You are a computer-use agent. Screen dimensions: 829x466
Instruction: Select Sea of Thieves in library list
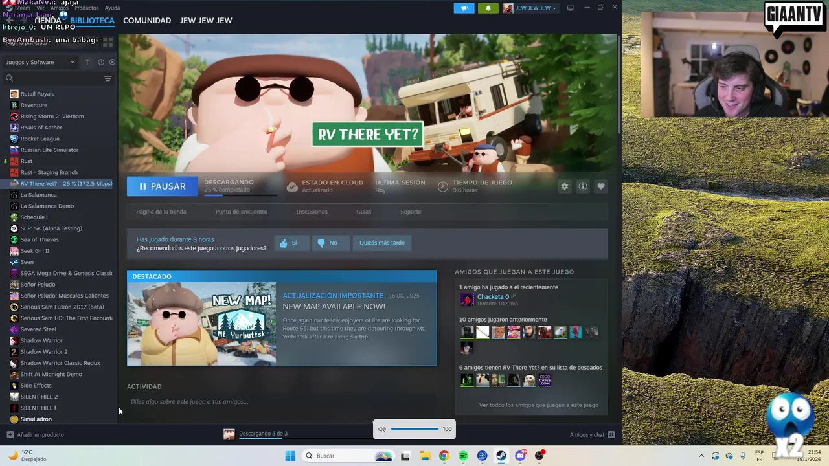pos(39,239)
